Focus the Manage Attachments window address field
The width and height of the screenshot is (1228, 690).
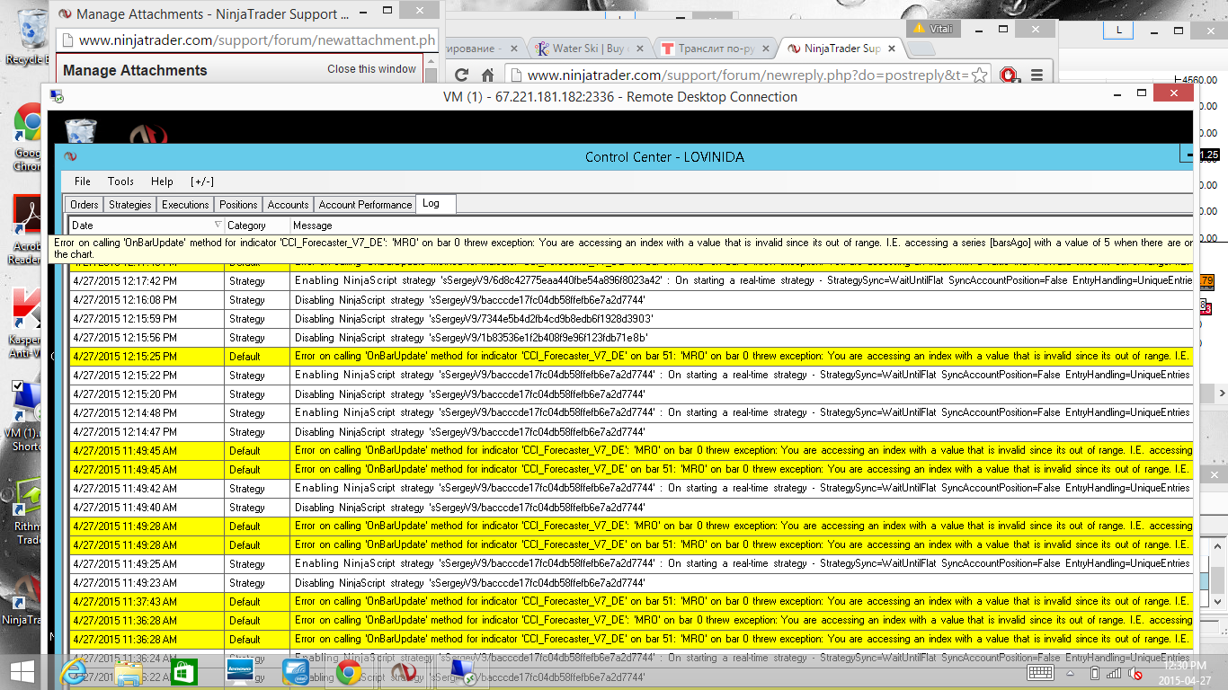point(247,40)
